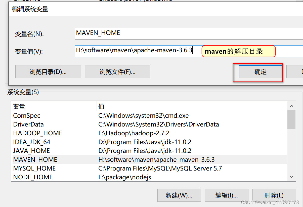Click the 浏览目录(D)... button
Viewport: 303px width, 207px height.
(x=48, y=72)
